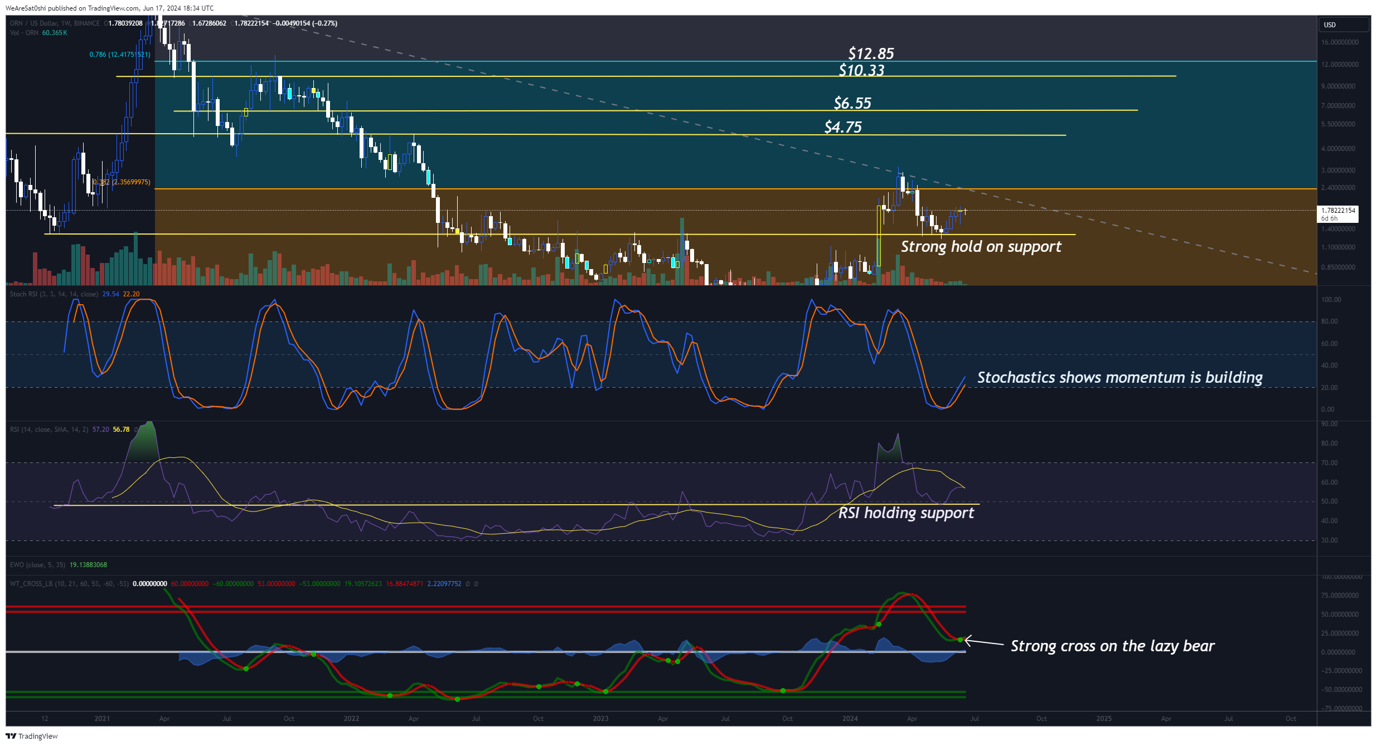Select the 'Strong hold on support' annotation
The width and height of the screenshot is (1377, 746).
point(981,246)
